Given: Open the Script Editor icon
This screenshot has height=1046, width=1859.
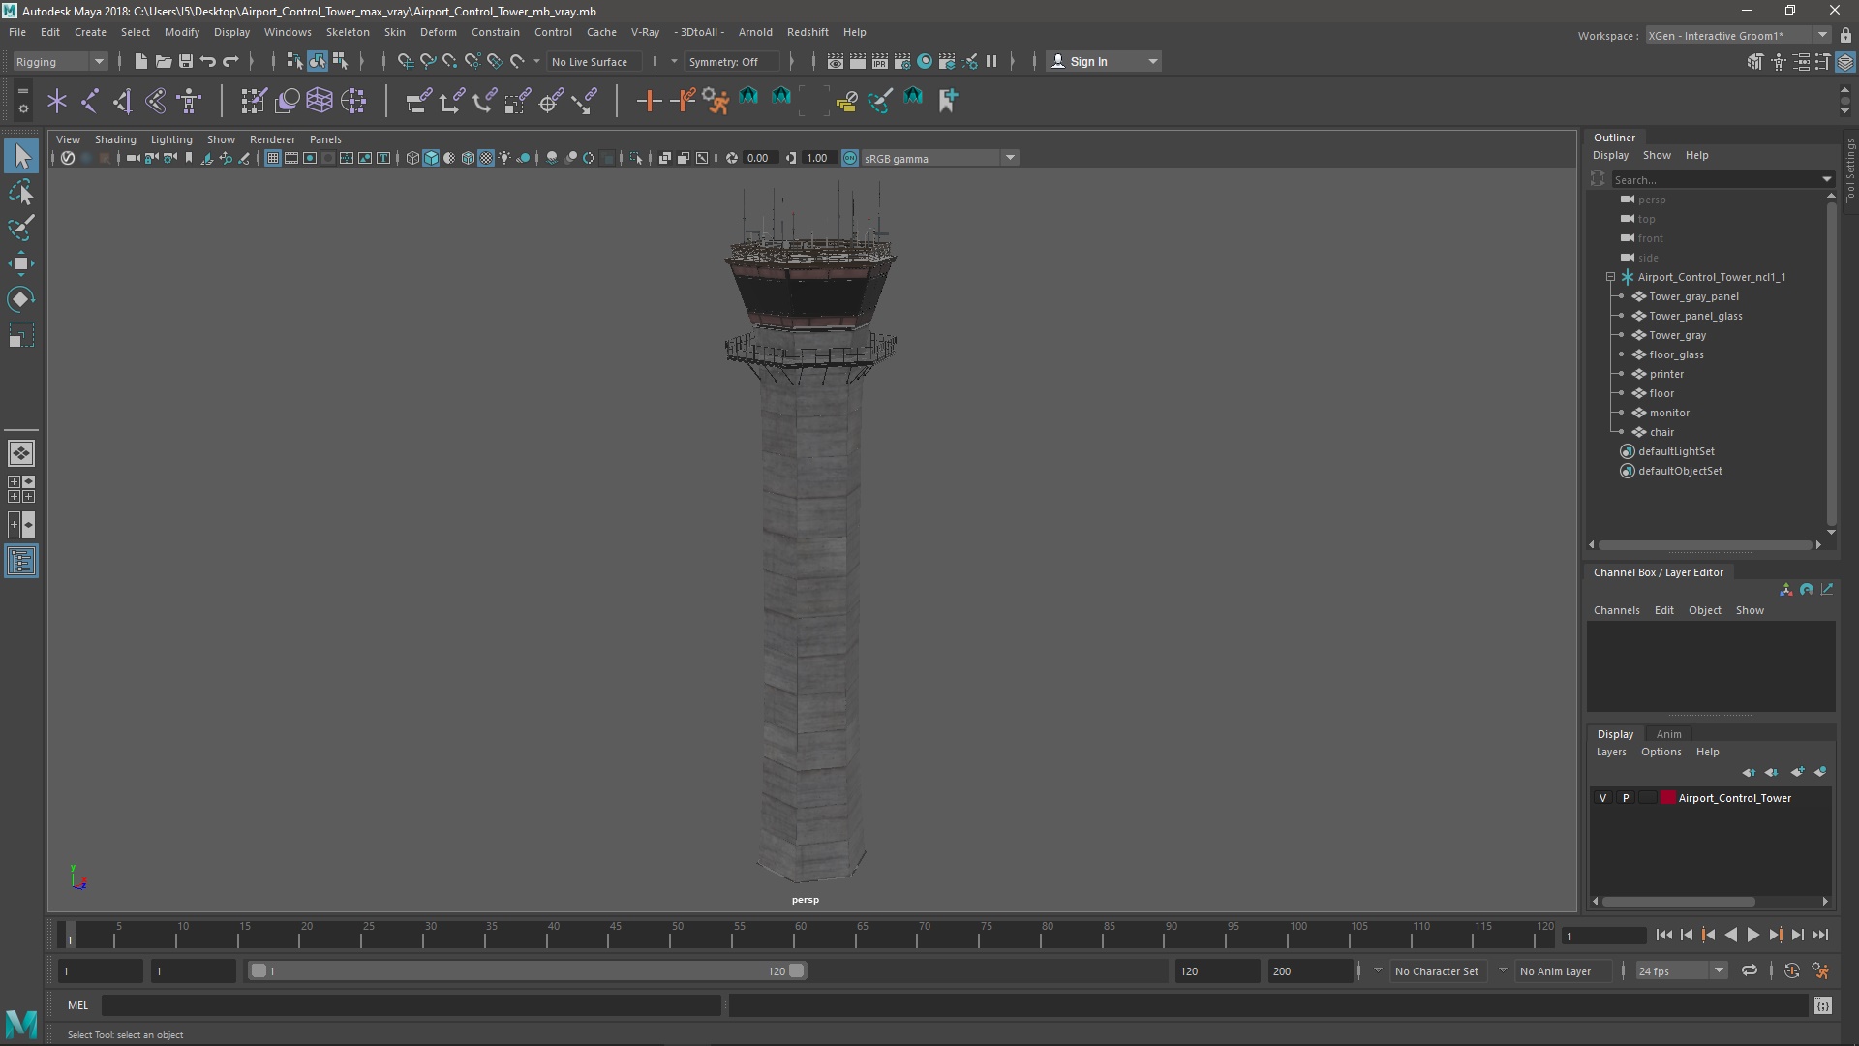Looking at the screenshot, I should tap(1822, 1005).
